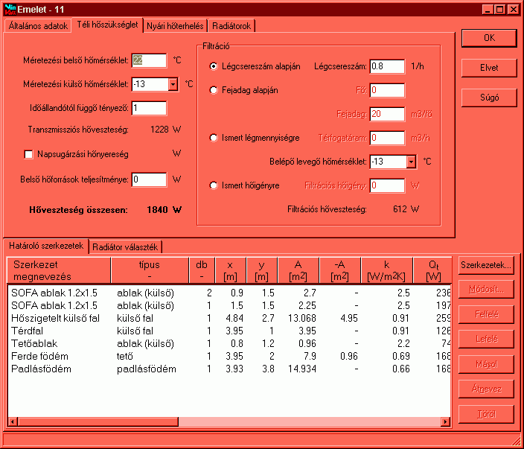Click the horizontal scrollbar thumb

(x=98, y=421)
